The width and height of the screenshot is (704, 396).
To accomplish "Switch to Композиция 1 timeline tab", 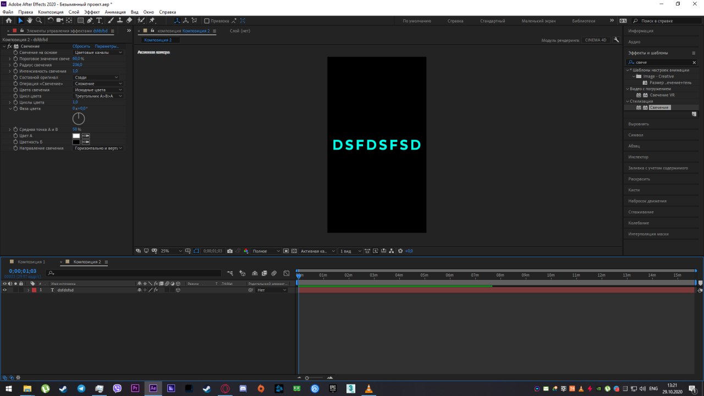I will [x=31, y=262].
